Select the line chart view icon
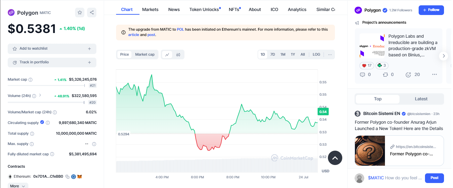The width and height of the screenshot is (453, 188). (167, 55)
